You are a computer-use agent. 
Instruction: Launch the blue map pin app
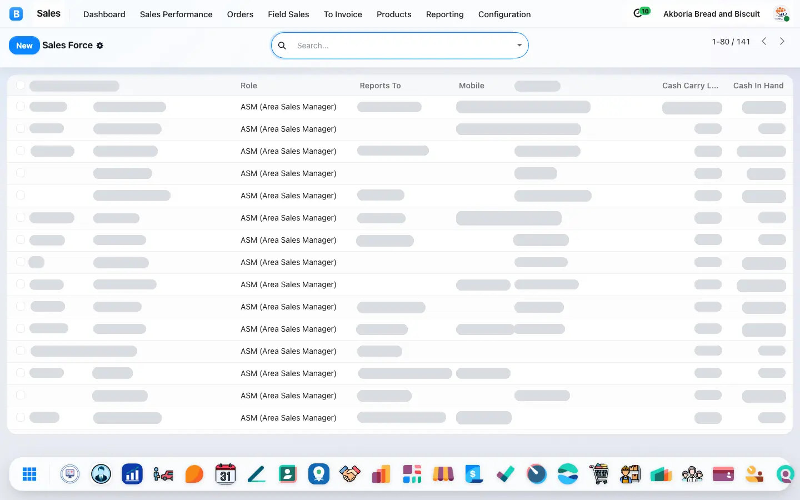pos(319,474)
